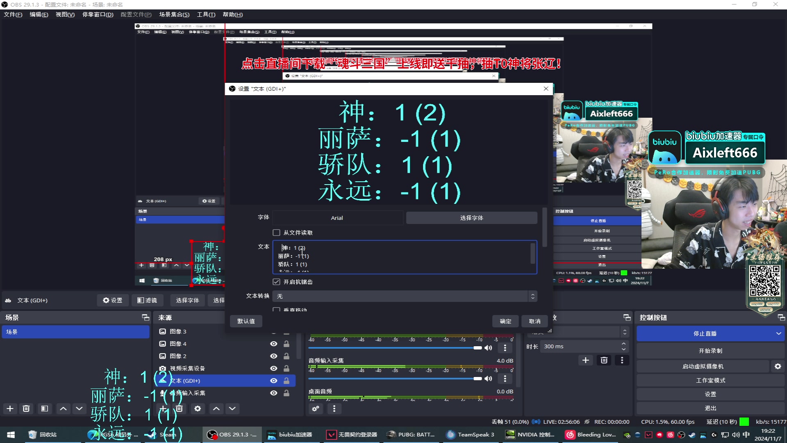Open the 停靠窗口 menu

click(x=98, y=14)
